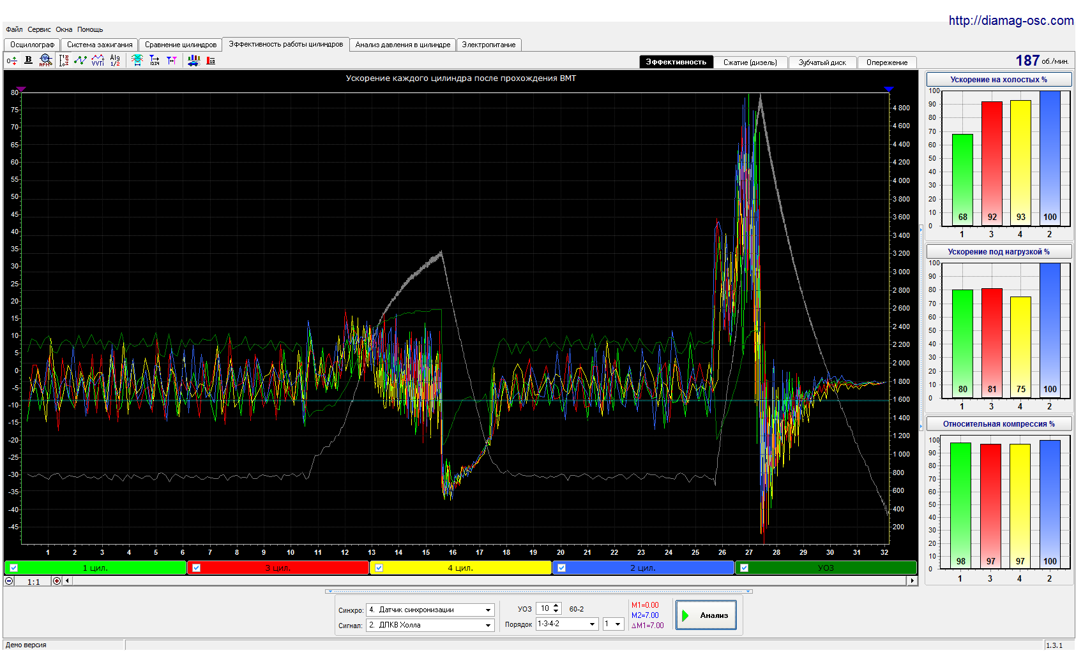The image size is (1083, 653).
Task: Click the Анализ button
Action: coord(706,615)
